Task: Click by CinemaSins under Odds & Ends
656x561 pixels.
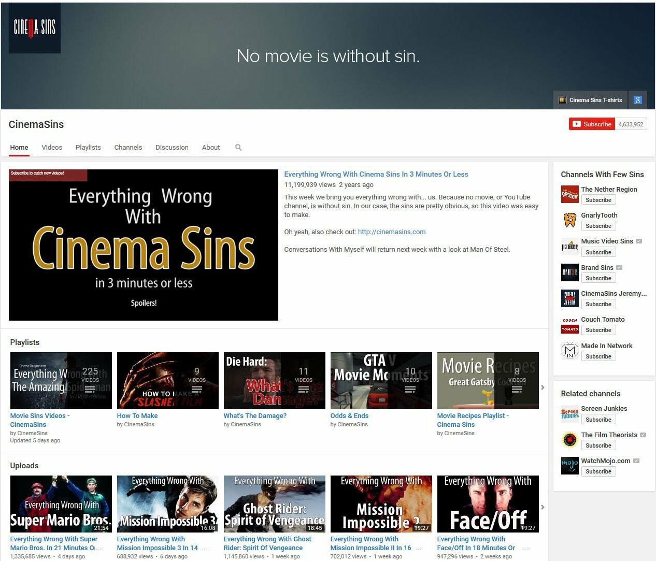Action: pos(349,425)
